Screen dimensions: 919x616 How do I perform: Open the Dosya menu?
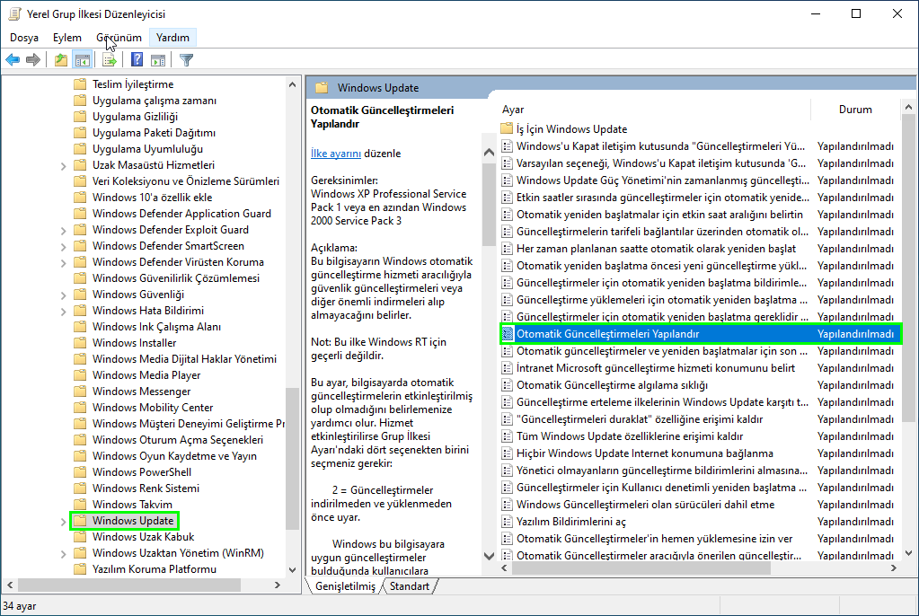click(x=24, y=38)
